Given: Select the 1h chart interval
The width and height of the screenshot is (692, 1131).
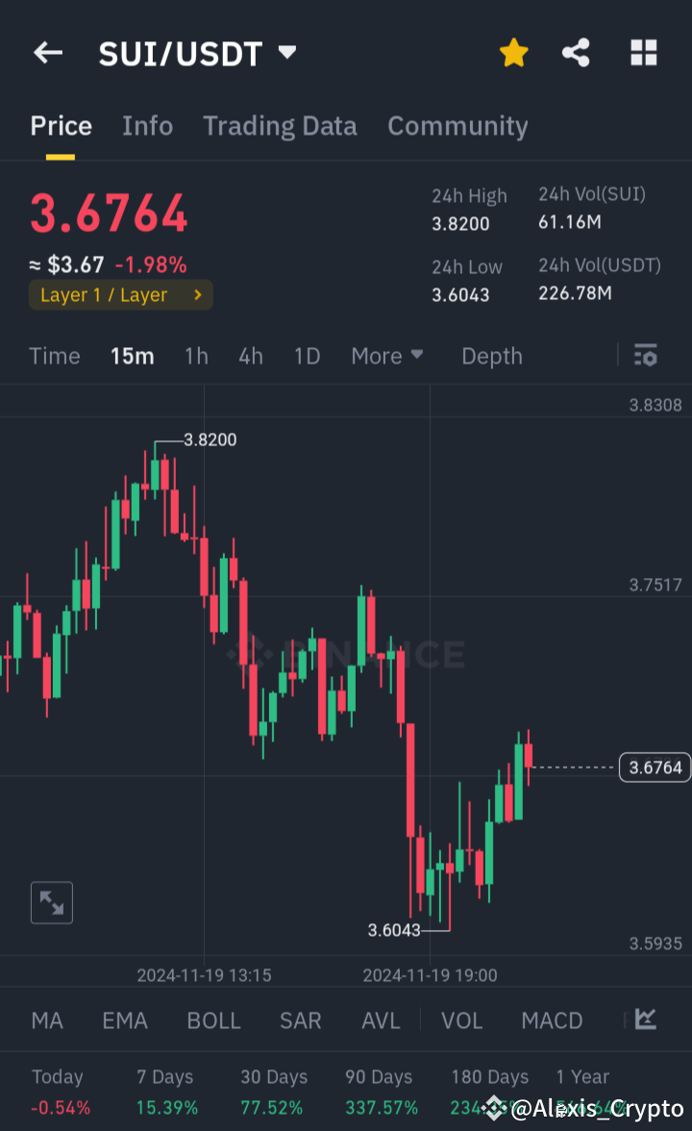Looking at the screenshot, I should pyautogui.click(x=196, y=355).
